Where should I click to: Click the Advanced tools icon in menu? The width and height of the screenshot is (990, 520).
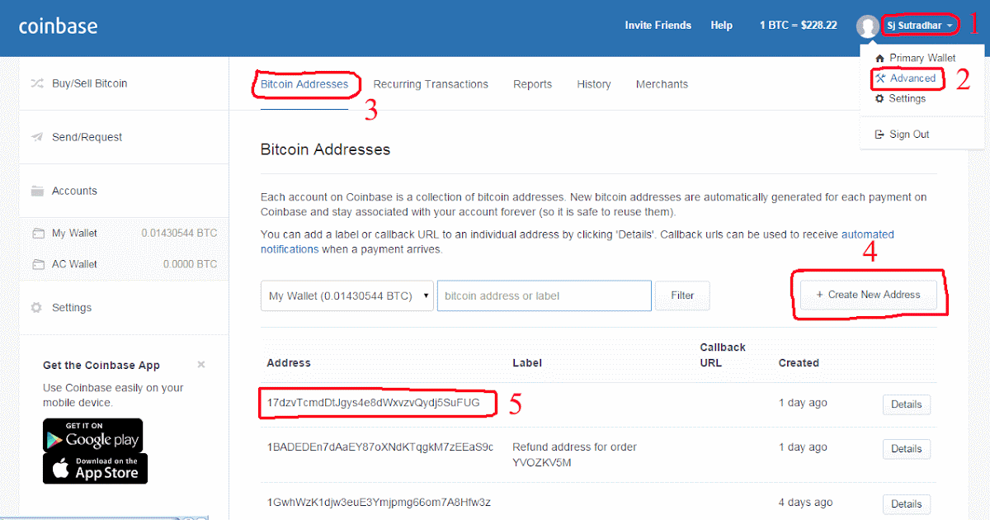(x=880, y=78)
